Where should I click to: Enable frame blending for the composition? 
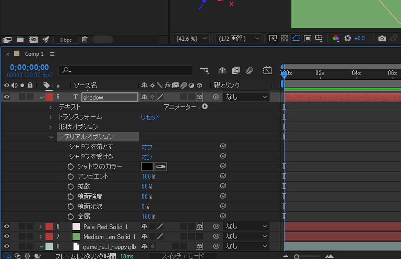pos(236,70)
